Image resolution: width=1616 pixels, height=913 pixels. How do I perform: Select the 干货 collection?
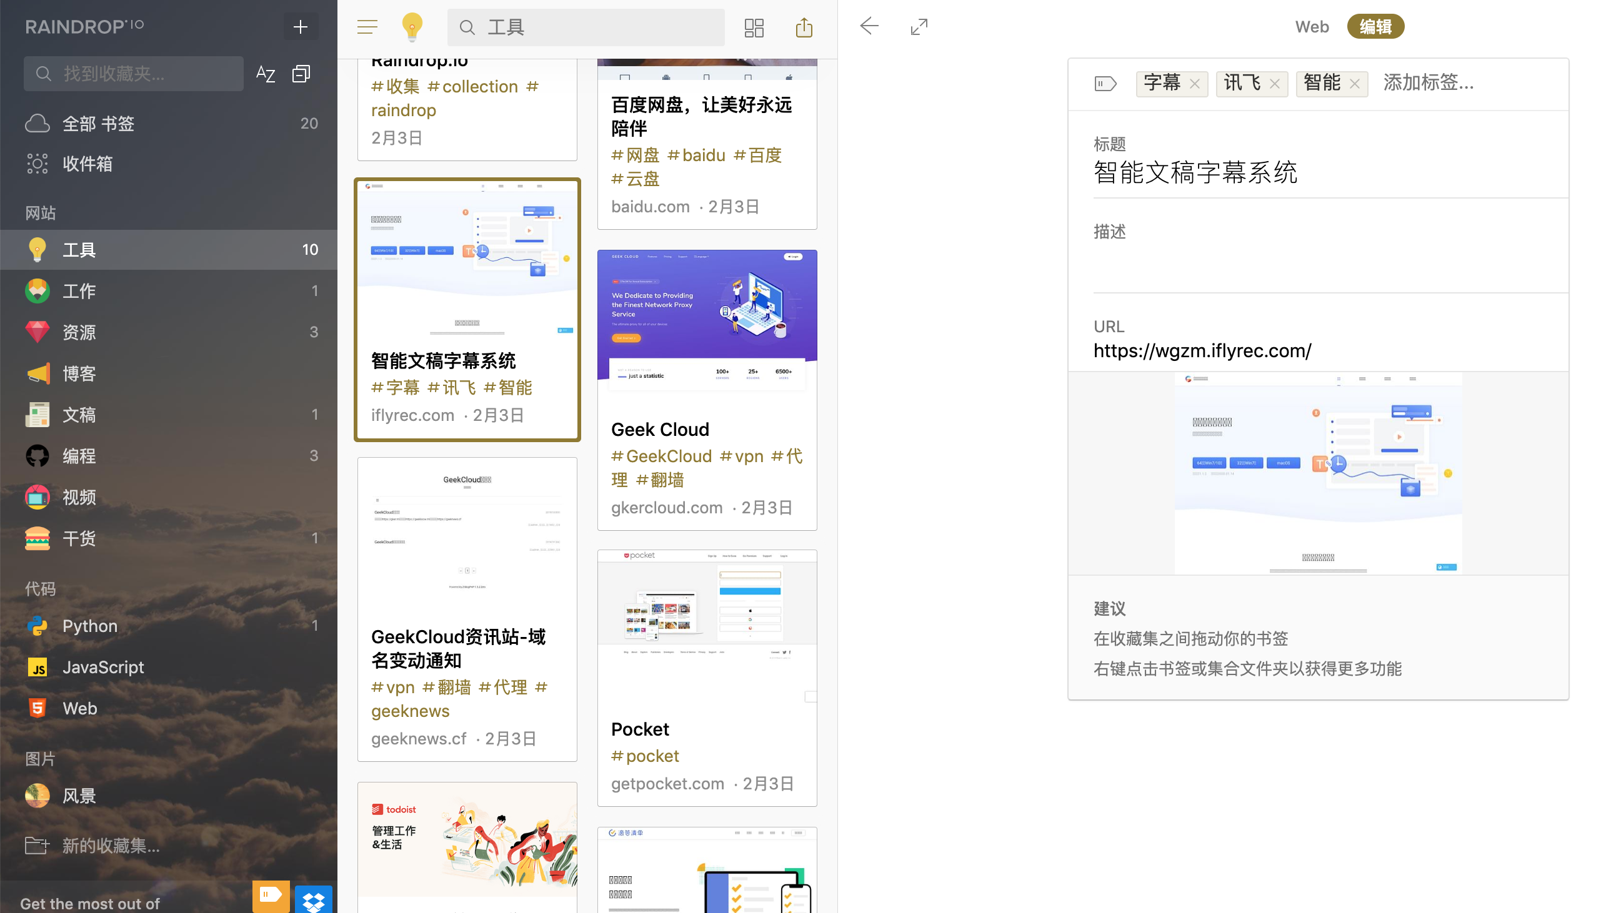[x=169, y=539]
